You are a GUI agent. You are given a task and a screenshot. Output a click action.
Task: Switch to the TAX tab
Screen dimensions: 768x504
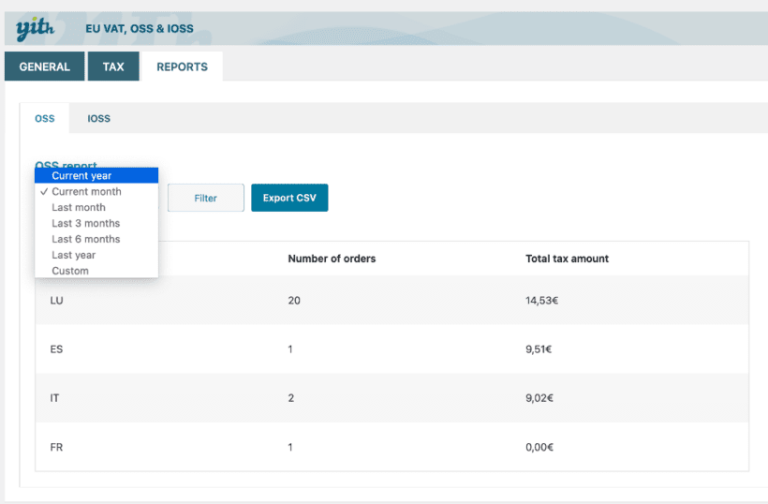[113, 67]
